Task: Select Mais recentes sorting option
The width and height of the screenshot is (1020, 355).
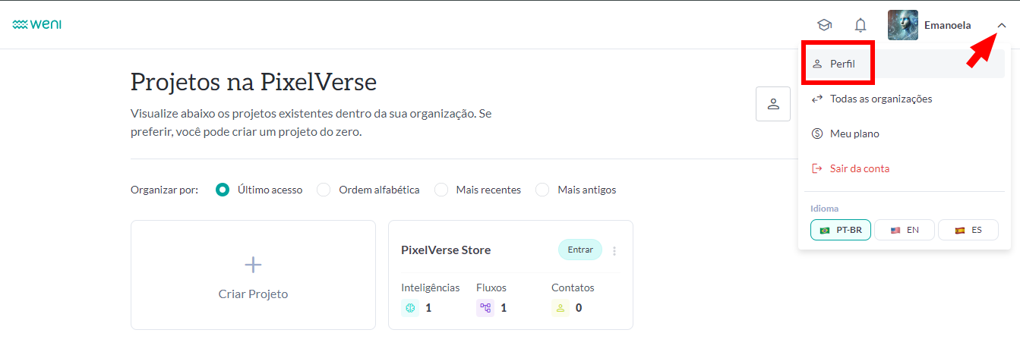Action: point(441,190)
